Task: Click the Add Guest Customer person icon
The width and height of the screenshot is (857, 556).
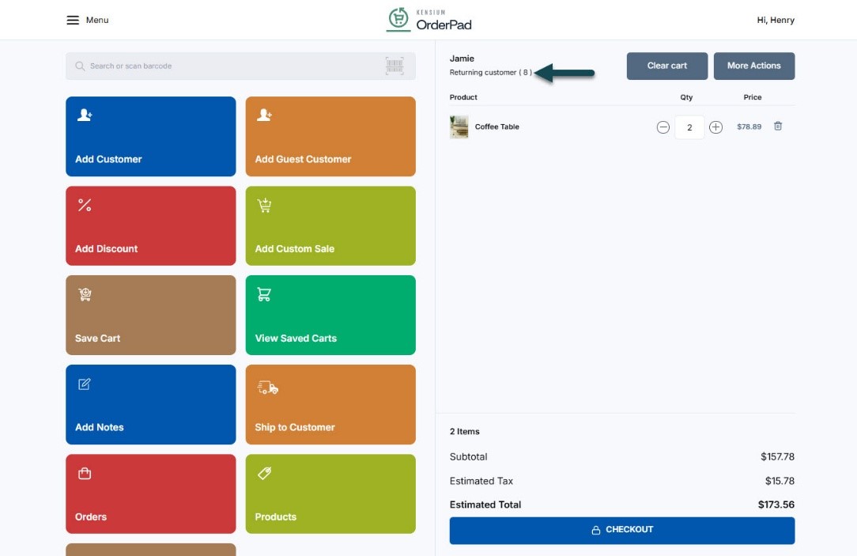Action: tap(265, 115)
